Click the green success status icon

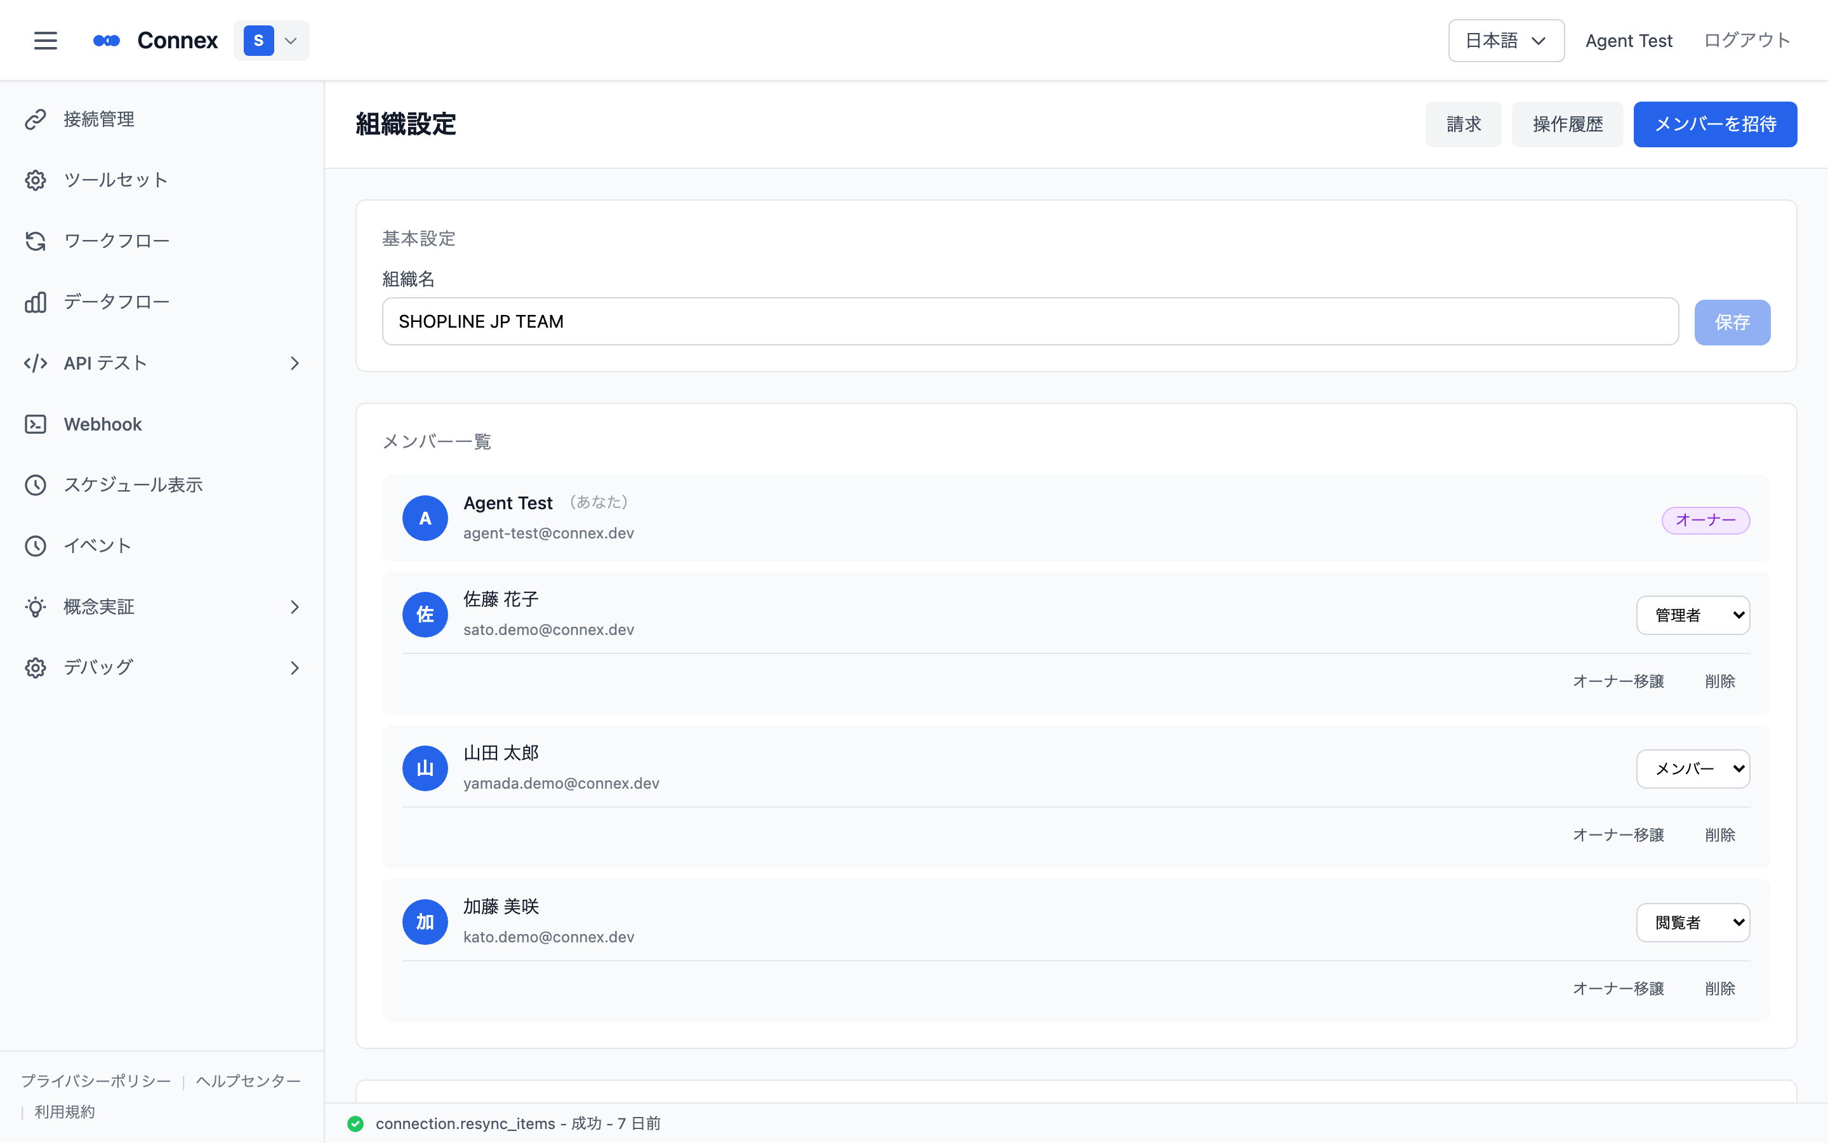(356, 1124)
